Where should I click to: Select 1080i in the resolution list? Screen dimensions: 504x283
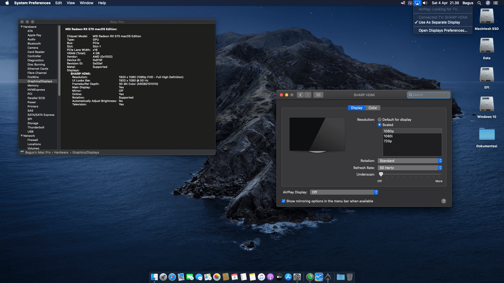point(412,136)
